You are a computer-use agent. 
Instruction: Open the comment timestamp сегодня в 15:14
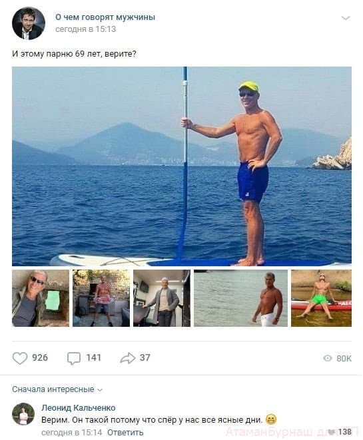(x=71, y=433)
